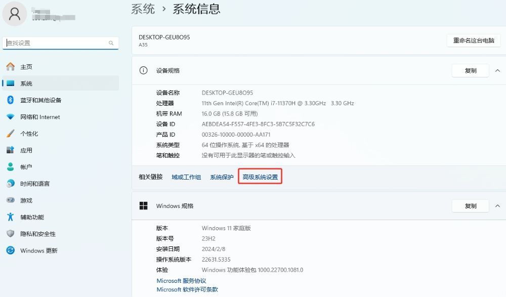Click the user profile avatar icon
The height and width of the screenshot is (297, 506).
tap(15, 14)
